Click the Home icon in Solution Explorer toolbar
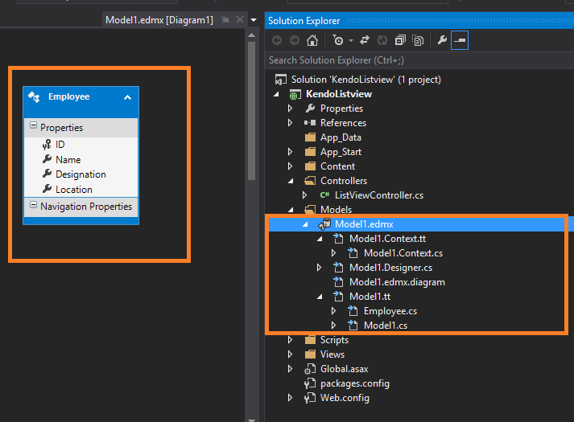Viewport: 574px width, 422px height. pyautogui.click(x=312, y=40)
